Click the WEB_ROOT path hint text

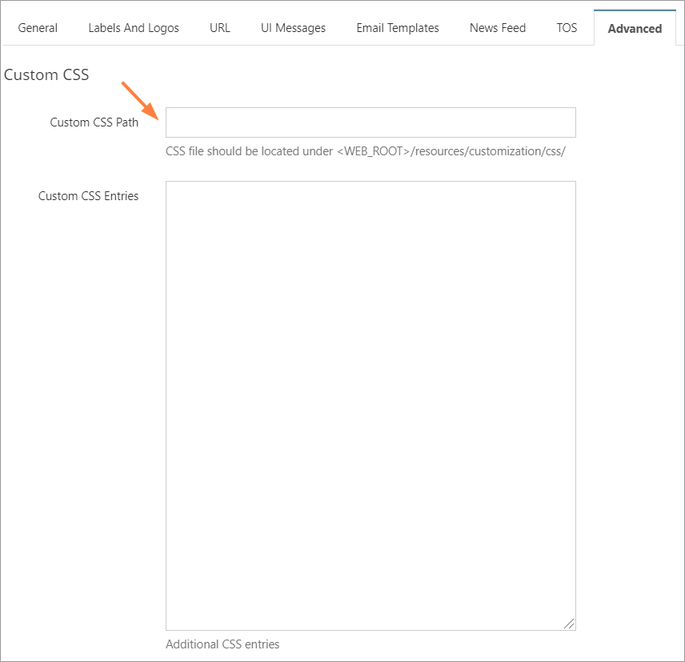(x=365, y=151)
